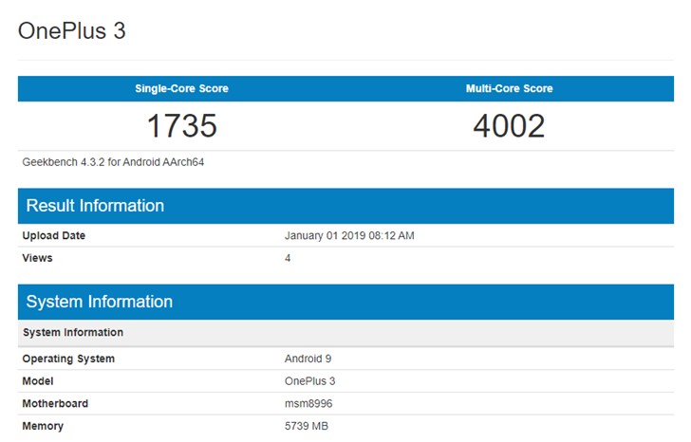Click the Motherboard label
This screenshot has width=691, height=442.
(55, 404)
